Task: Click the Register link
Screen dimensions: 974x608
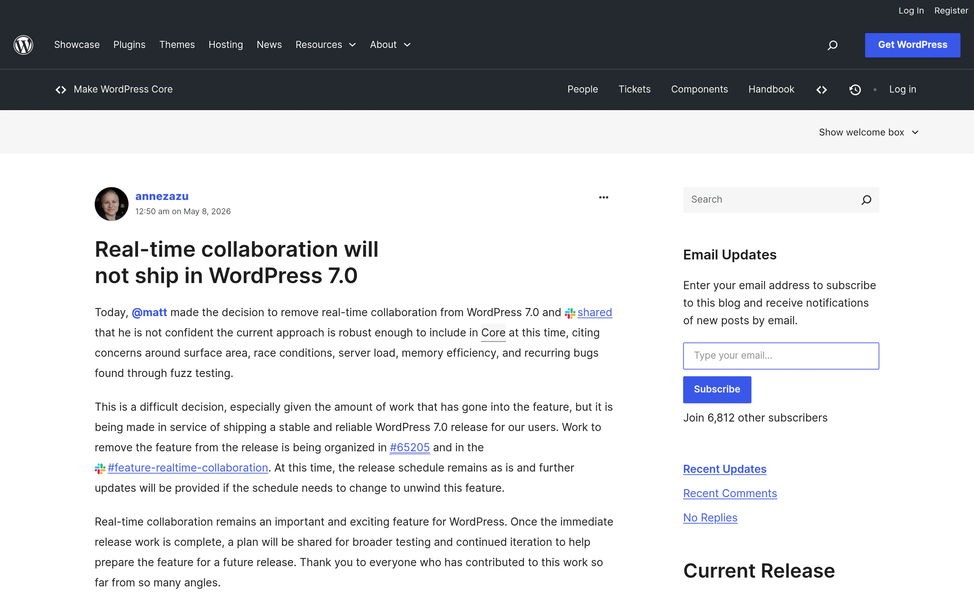Action: click(x=951, y=11)
